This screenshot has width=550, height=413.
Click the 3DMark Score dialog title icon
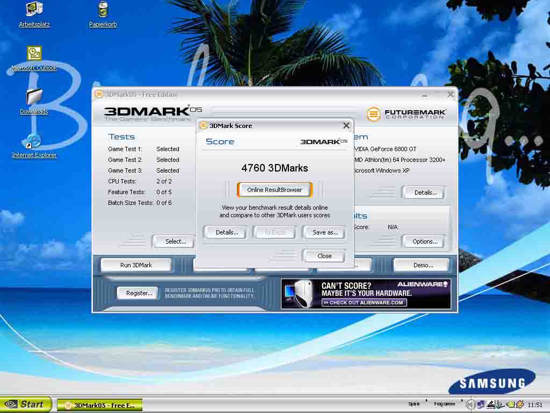(203, 125)
